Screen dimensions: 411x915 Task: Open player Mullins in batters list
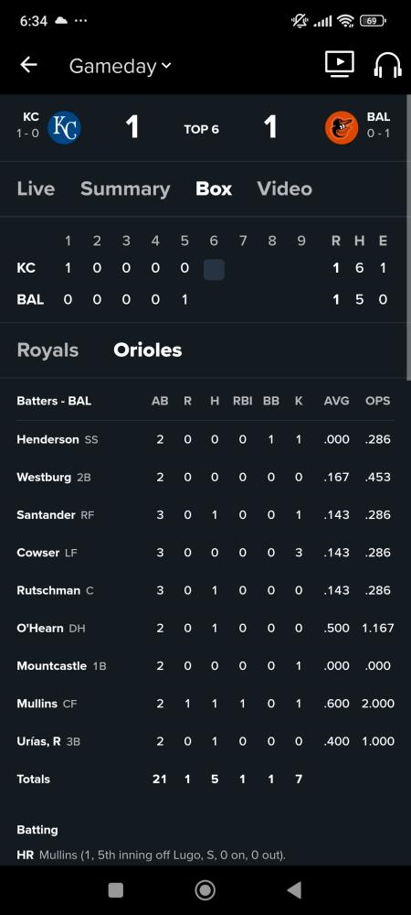pos(205,703)
